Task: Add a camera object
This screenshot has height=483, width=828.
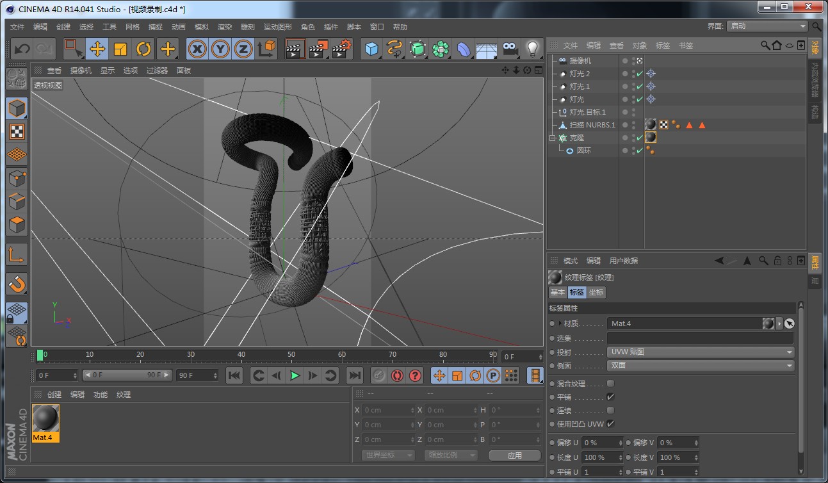Action: [x=510, y=49]
